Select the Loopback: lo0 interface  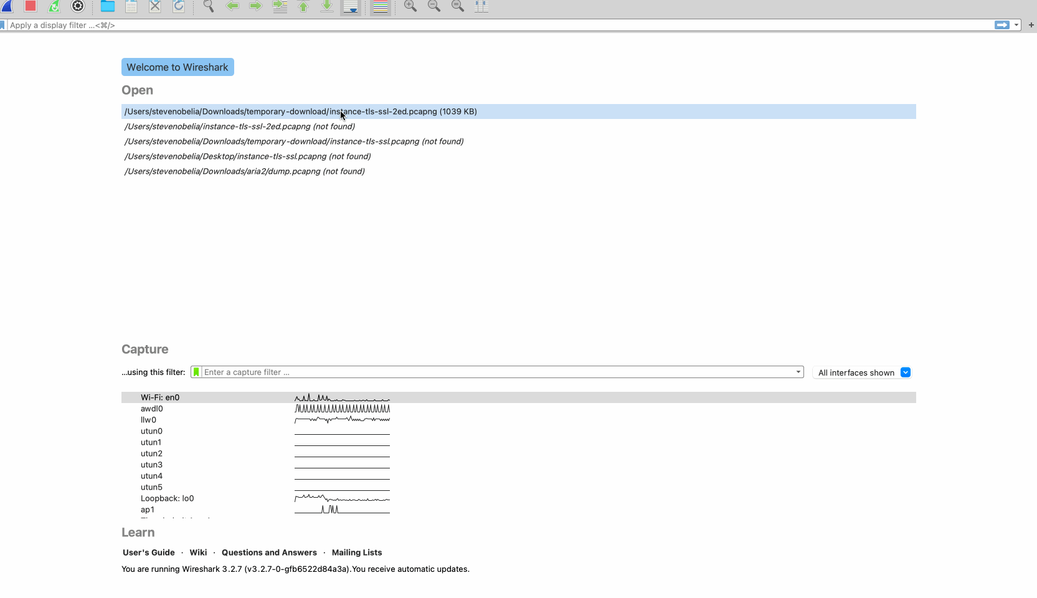click(x=167, y=498)
